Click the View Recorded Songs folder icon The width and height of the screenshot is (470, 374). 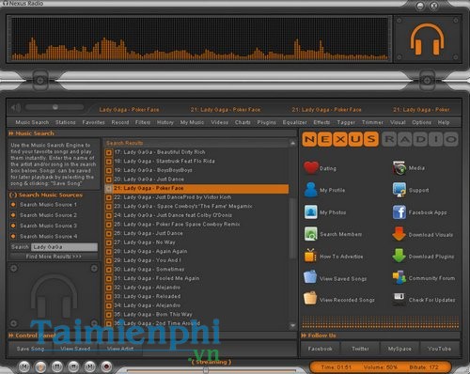(310, 298)
